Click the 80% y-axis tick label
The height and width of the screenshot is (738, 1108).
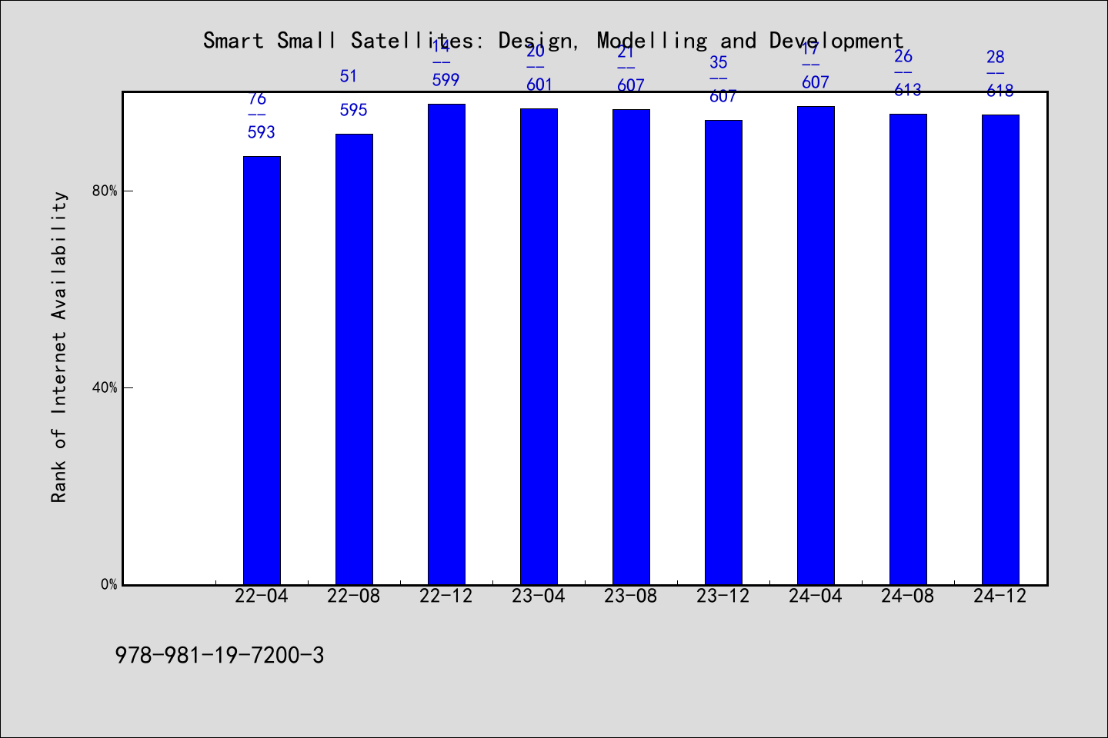[105, 191]
